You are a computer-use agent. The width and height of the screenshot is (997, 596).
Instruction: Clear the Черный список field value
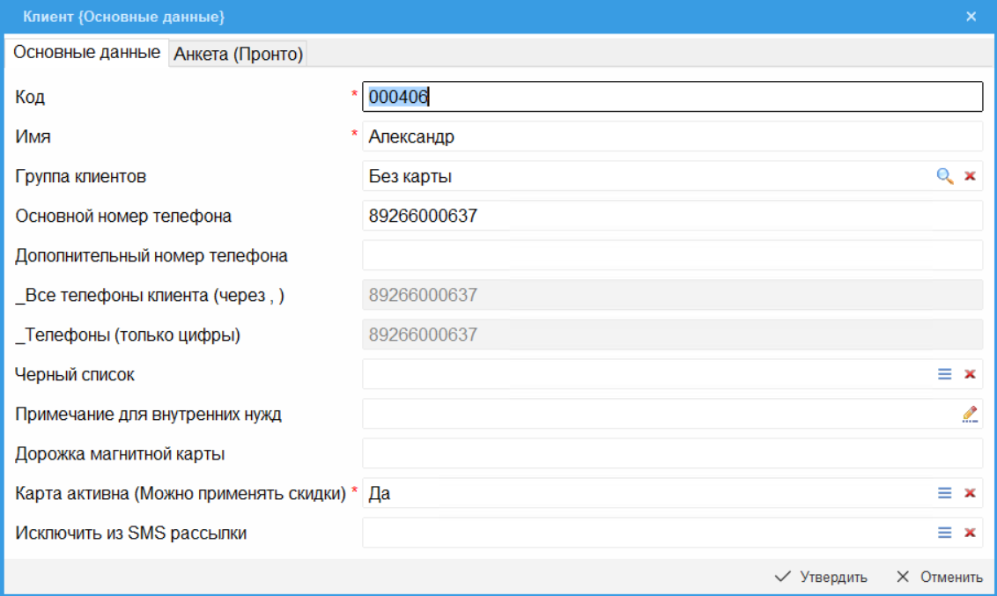(970, 374)
